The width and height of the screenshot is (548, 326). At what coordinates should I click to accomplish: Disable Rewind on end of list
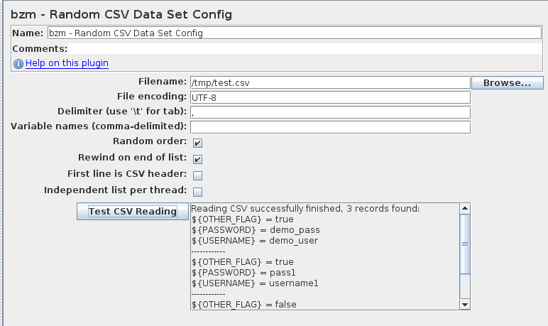tap(197, 159)
